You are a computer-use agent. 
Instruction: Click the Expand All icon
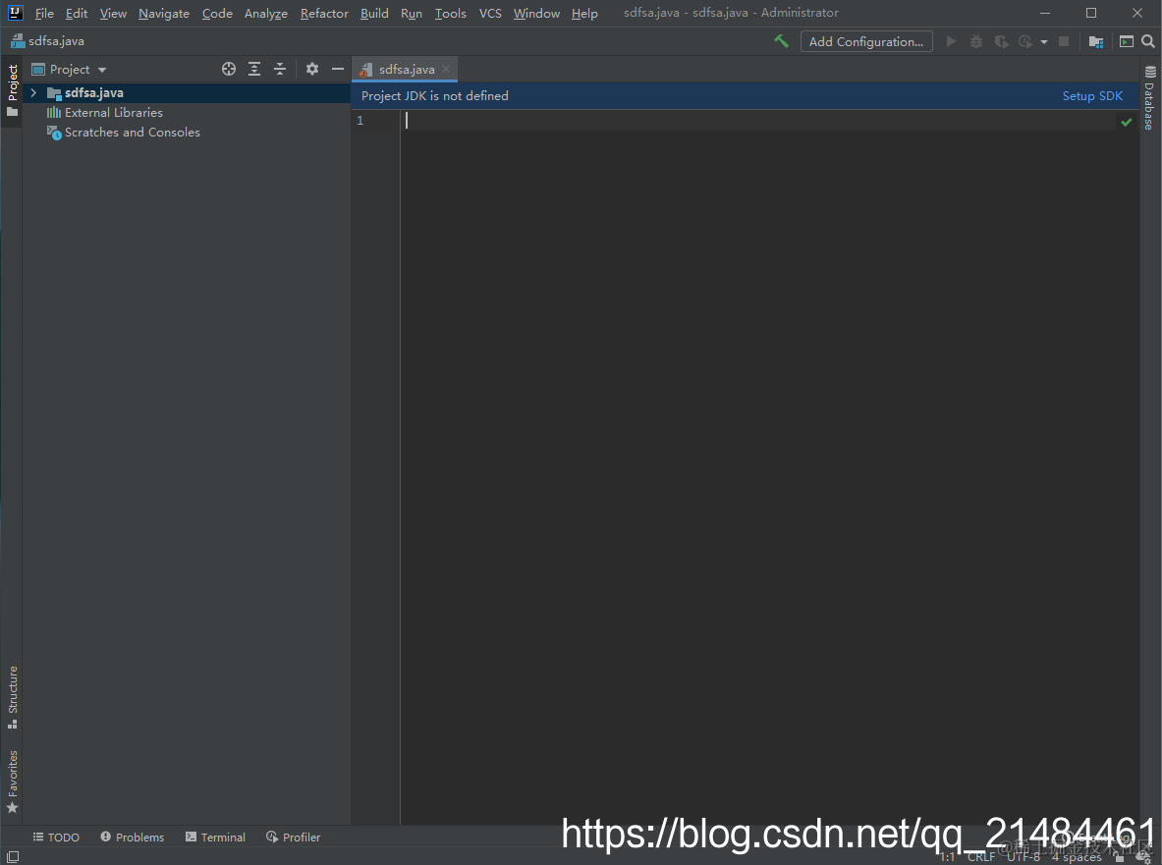[x=254, y=69]
